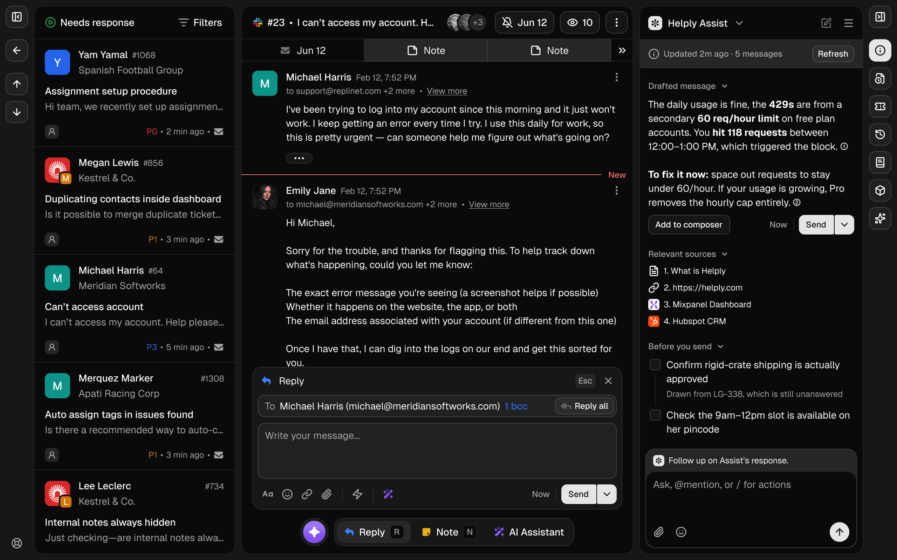Click View more in Emily Jane message
Viewport: 897px width, 560px height.
click(x=488, y=204)
